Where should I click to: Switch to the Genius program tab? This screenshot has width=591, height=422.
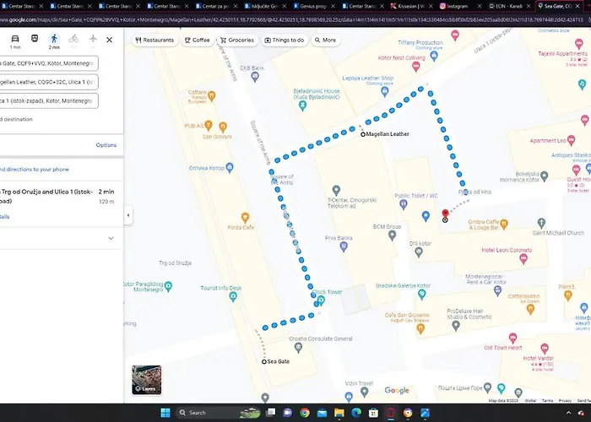[x=315, y=6]
